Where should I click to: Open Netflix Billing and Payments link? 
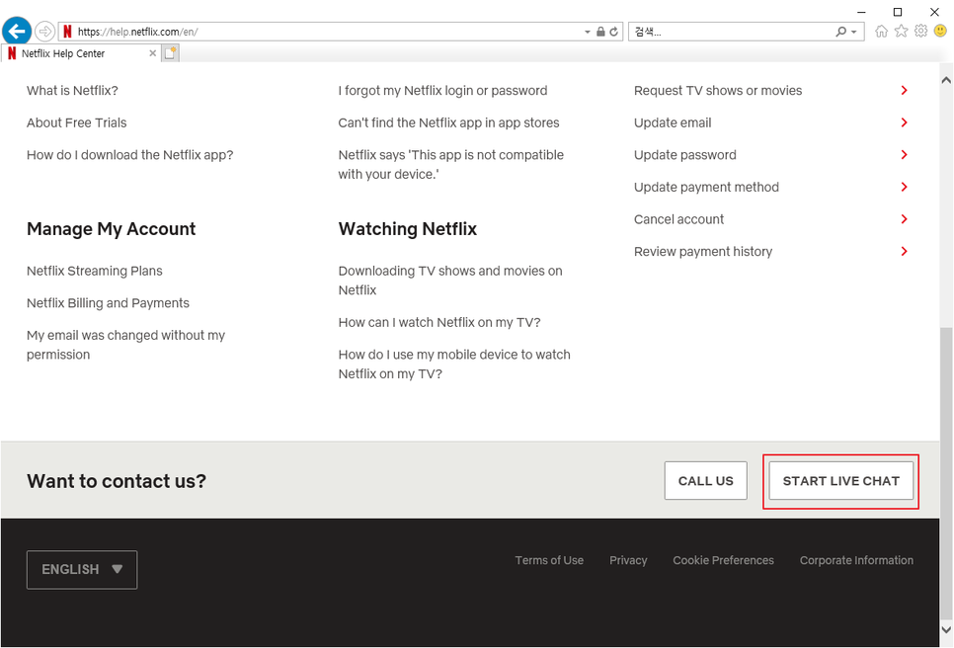(109, 303)
